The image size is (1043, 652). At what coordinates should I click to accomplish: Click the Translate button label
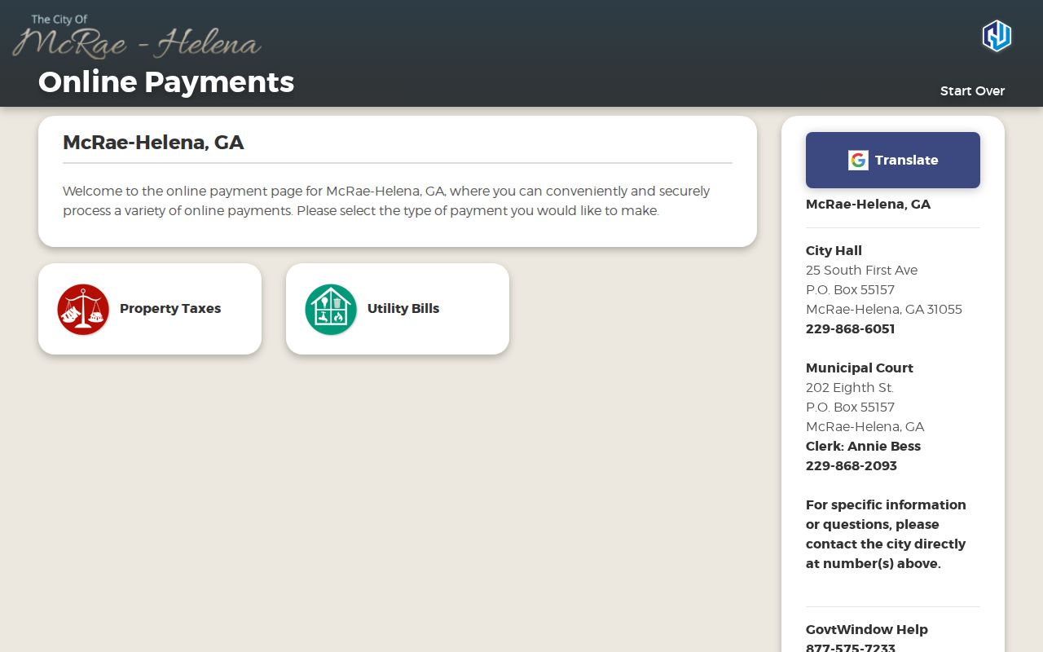point(906,160)
